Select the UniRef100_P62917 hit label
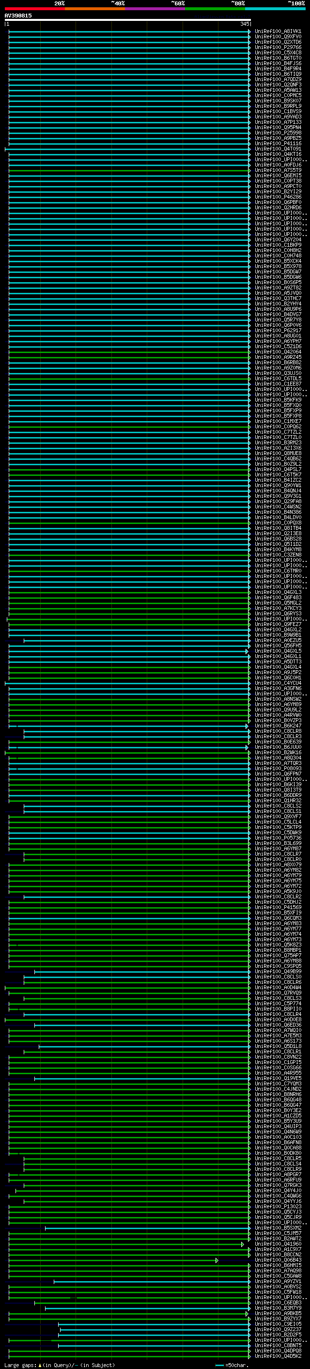This screenshot has width=310, height=1369. 278,331
